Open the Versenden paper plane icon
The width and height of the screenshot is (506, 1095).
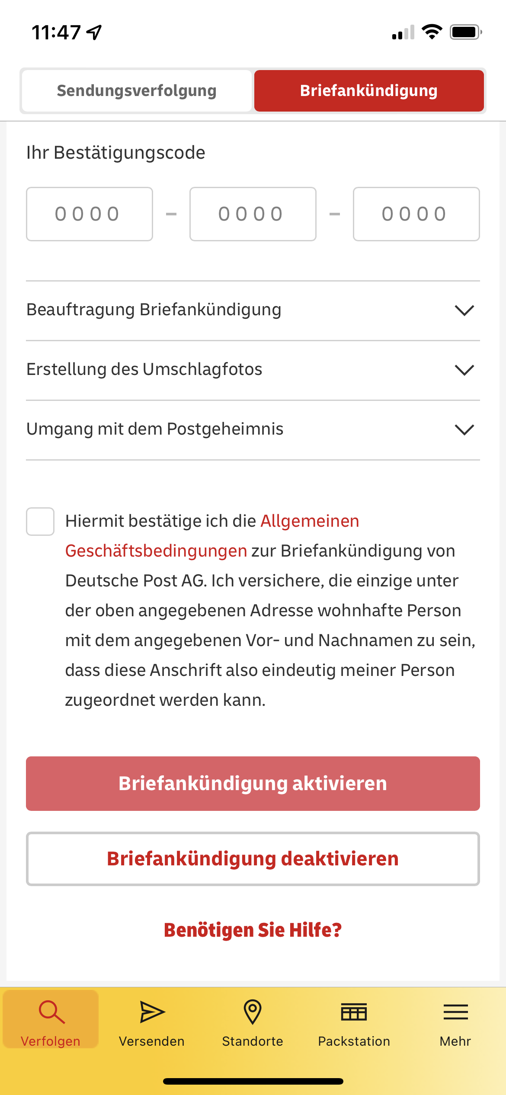click(152, 1012)
